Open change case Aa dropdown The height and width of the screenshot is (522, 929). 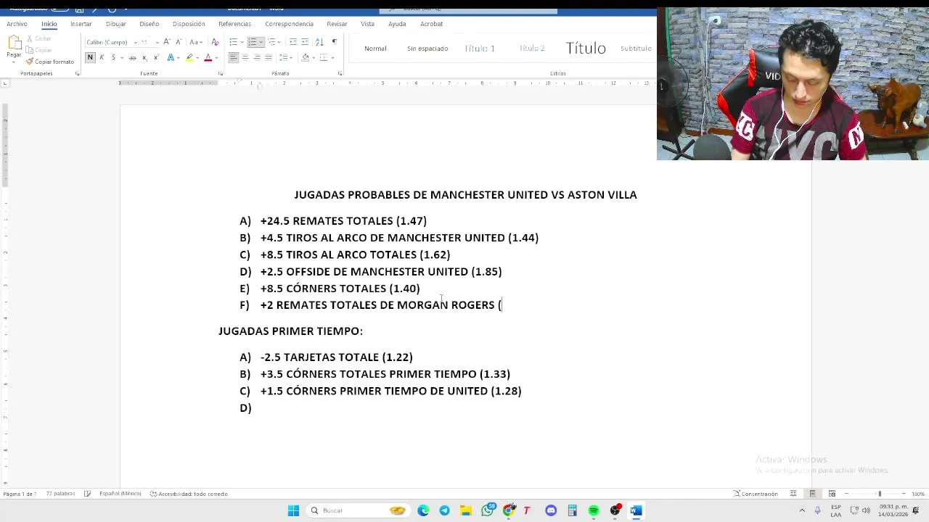tap(195, 42)
